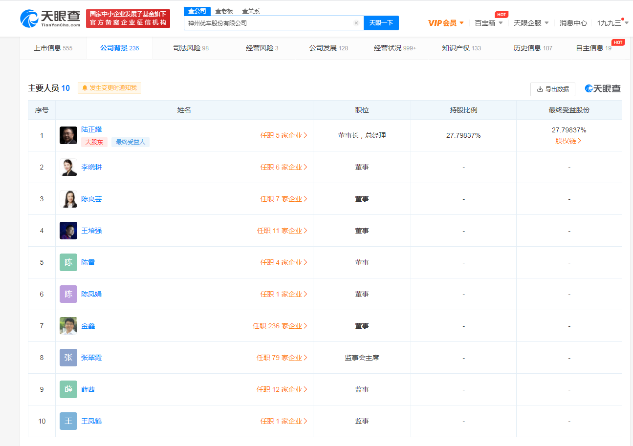Switch to 自主信息 tab
This screenshot has height=446, width=633.
[x=594, y=48]
